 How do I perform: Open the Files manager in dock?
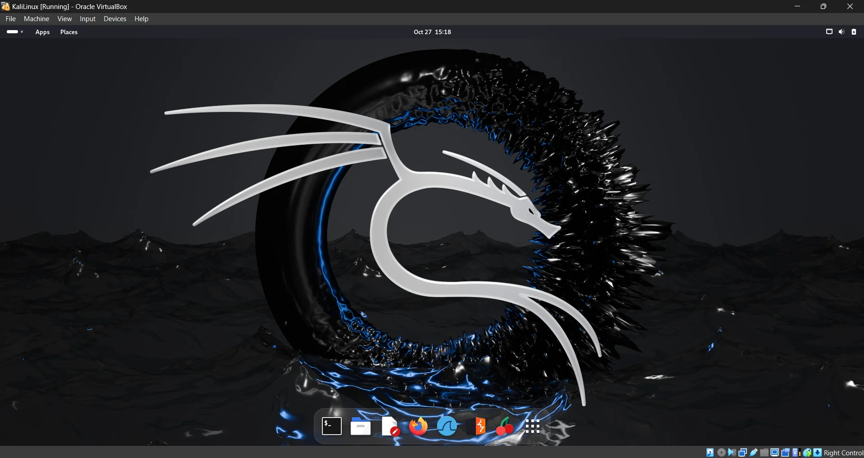click(361, 426)
